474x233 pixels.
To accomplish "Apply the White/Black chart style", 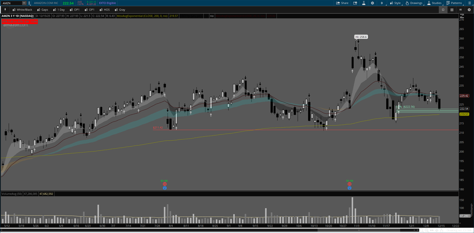I will pyautogui.click(x=22, y=9).
